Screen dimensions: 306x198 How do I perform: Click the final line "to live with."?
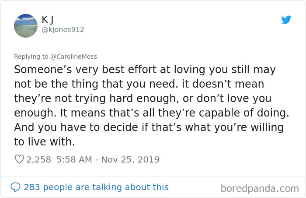(44, 142)
